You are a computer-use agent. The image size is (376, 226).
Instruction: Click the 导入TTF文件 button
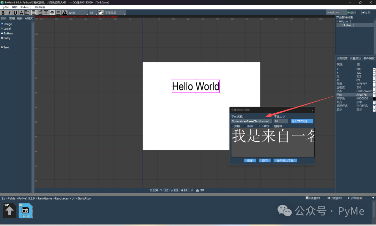(302, 121)
